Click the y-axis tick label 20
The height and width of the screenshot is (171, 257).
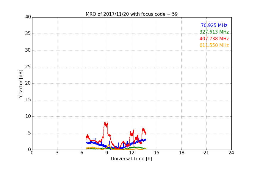pos(28,83)
